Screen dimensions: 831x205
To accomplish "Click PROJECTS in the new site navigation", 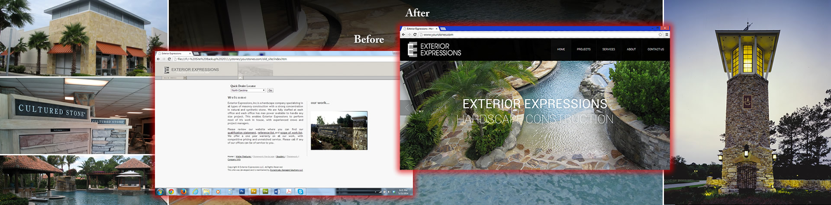I will (x=583, y=49).
